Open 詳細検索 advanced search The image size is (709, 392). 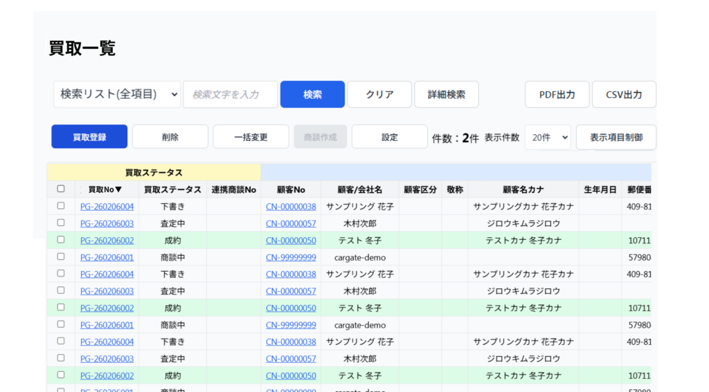click(x=446, y=95)
